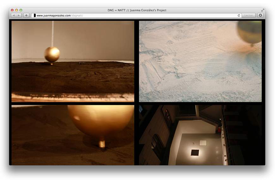Click the plus add bookmark button
Image resolution: width=275 pixels, height=180 pixels.
pyautogui.click(x=26, y=15)
